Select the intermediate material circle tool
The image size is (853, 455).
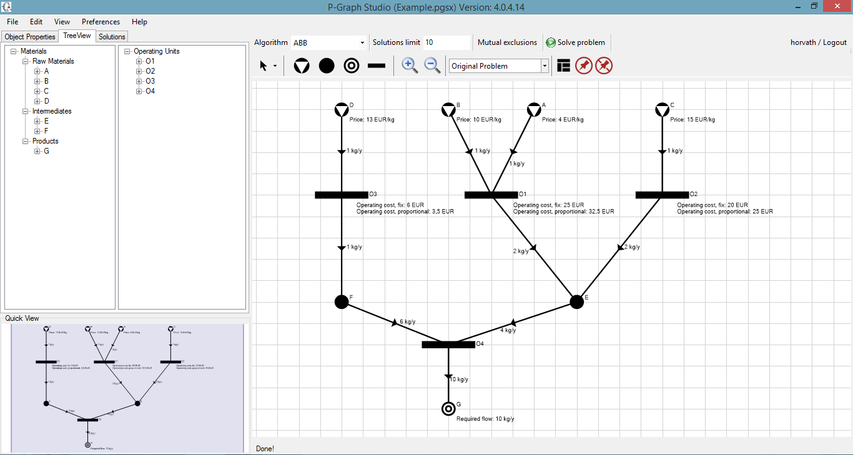327,66
